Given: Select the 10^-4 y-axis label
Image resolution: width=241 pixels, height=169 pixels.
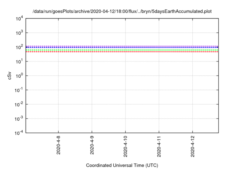Looking at the screenshot, I should coord(19,133).
